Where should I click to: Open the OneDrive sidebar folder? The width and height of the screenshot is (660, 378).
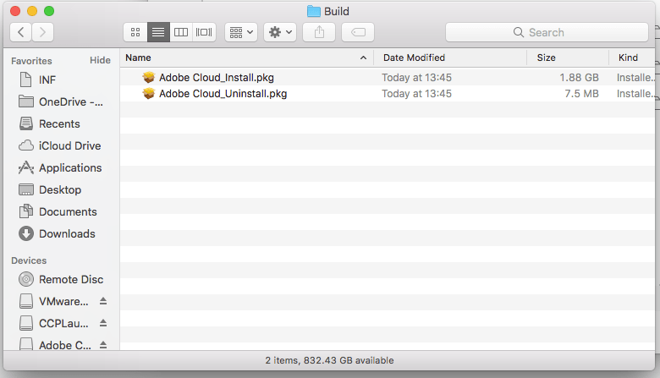61,101
